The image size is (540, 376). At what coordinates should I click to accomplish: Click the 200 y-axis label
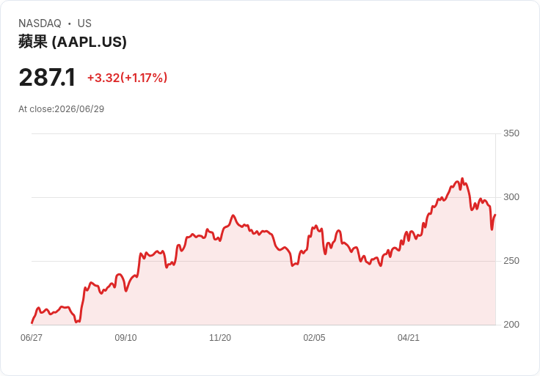tap(511, 325)
